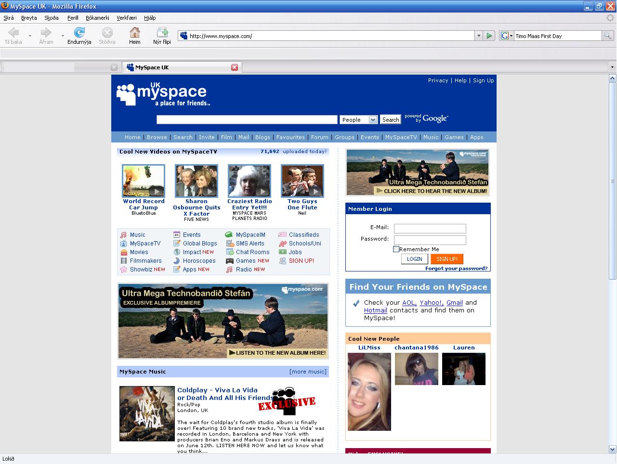Open the Bókamerki menu
This screenshot has height=464, width=617.
click(97, 18)
